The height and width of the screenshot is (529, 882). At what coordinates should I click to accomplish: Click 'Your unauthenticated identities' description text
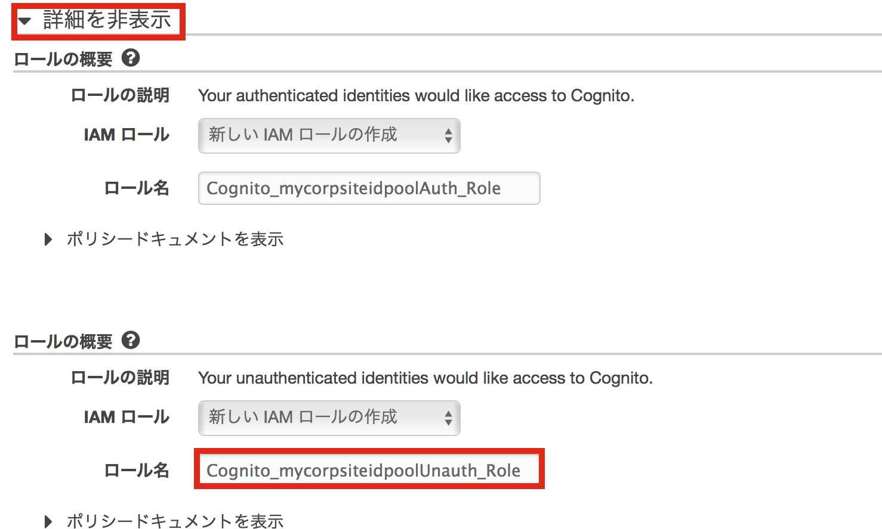(425, 378)
